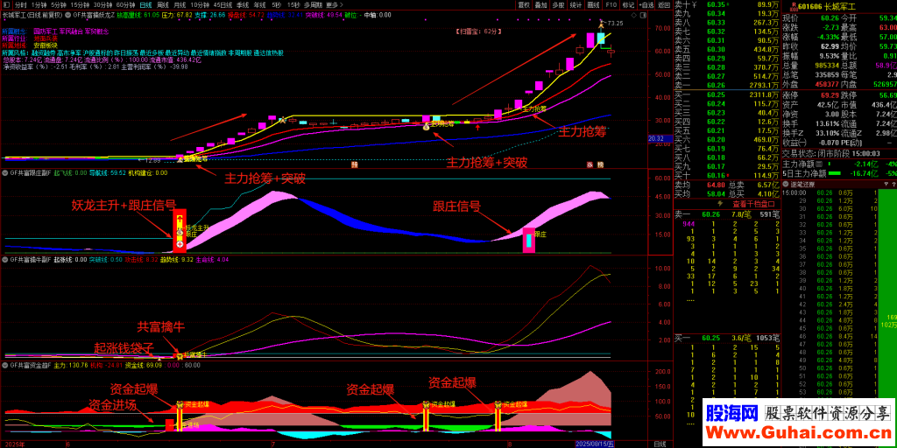The width and height of the screenshot is (897, 448).
Task: Select the 1分钟 period
Action: [39, 4]
